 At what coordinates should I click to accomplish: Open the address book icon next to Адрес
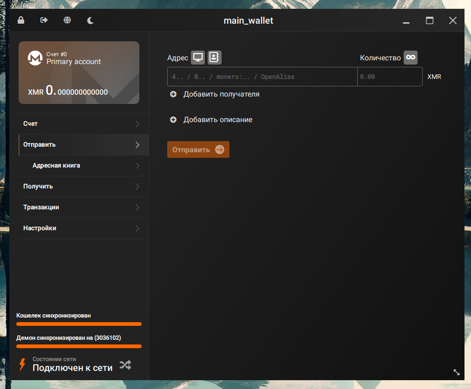click(214, 58)
